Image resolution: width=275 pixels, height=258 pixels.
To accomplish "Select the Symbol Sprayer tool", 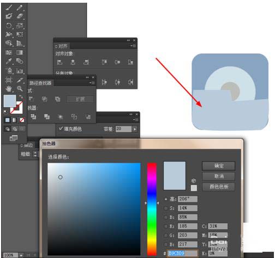I will tap(9, 71).
